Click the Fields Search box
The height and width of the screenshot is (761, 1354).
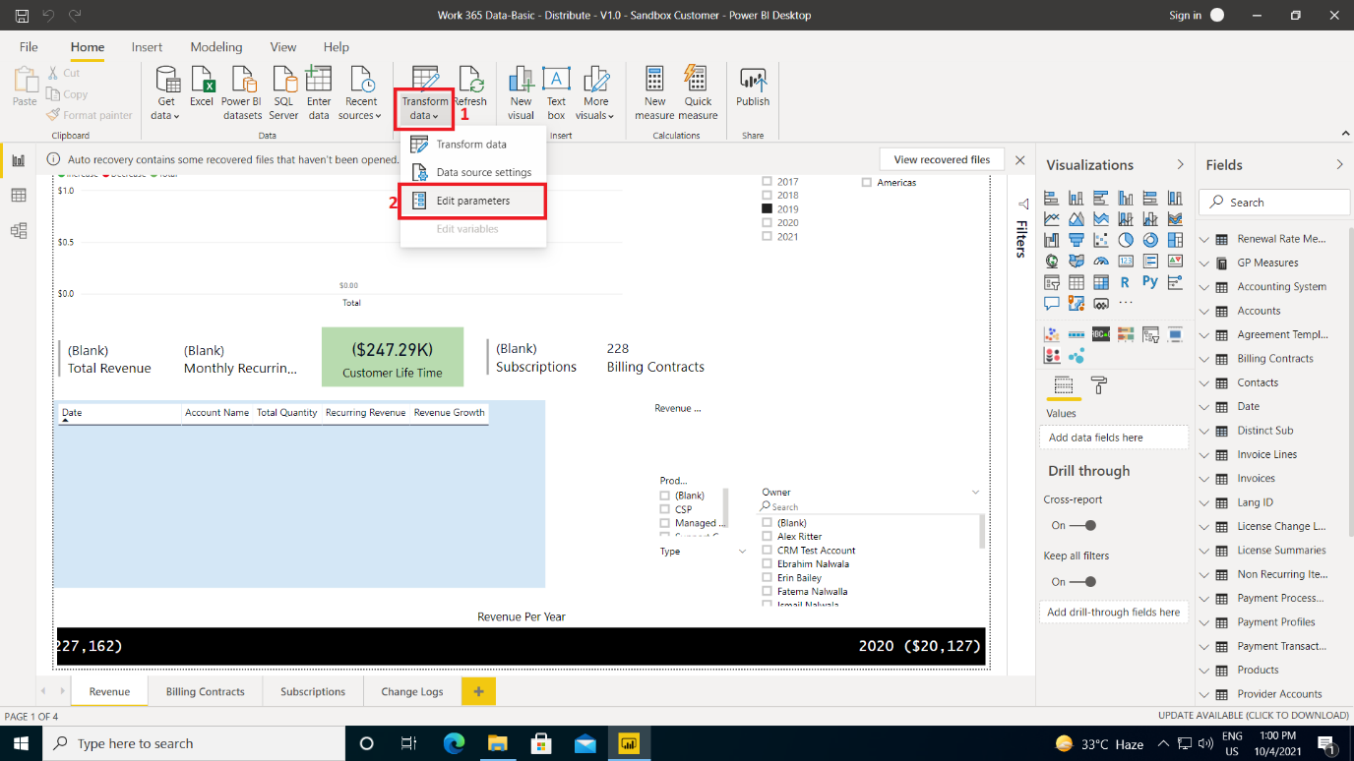coord(1274,202)
